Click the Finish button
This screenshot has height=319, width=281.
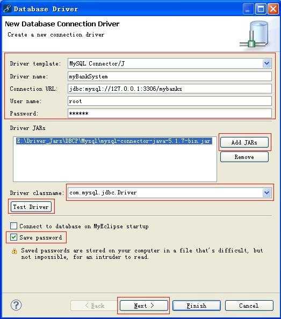point(197,306)
